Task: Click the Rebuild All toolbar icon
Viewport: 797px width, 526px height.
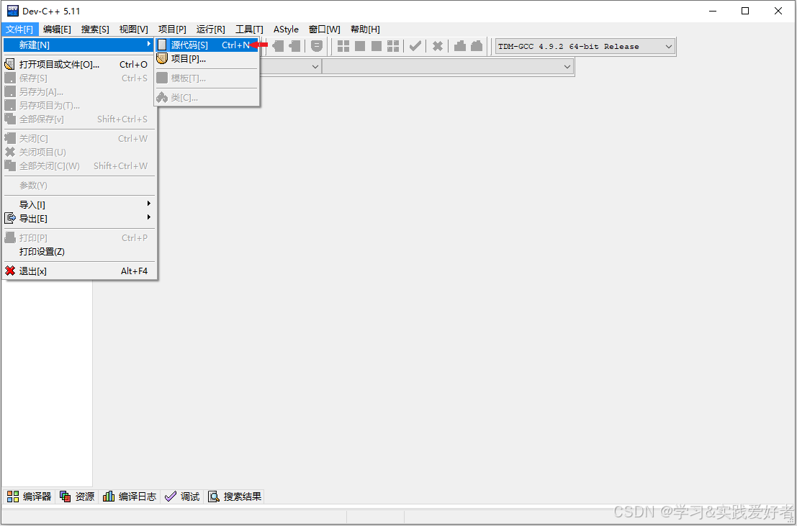Action: click(x=394, y=45)
